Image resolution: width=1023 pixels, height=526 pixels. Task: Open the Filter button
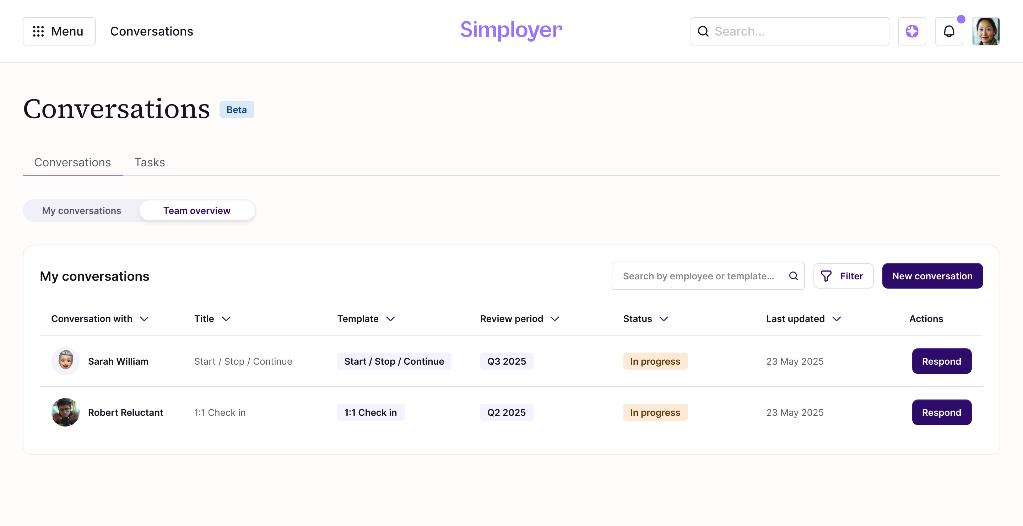click(843, 276)
